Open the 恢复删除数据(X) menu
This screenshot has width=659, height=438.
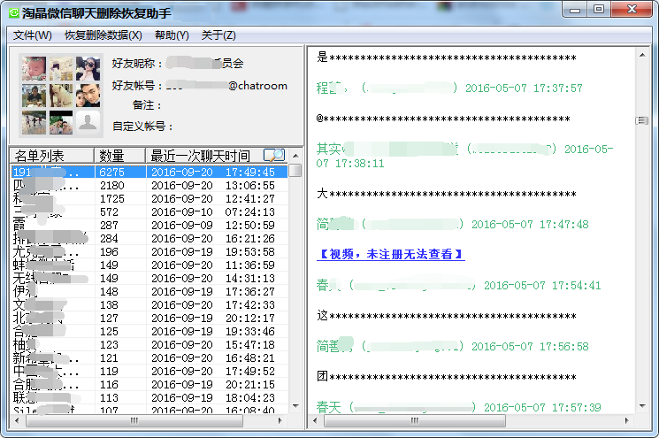pos(103,35)
